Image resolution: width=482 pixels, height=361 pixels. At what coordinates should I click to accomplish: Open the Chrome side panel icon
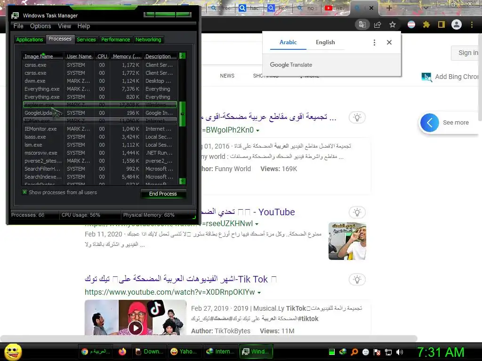(x=442, y=24)
